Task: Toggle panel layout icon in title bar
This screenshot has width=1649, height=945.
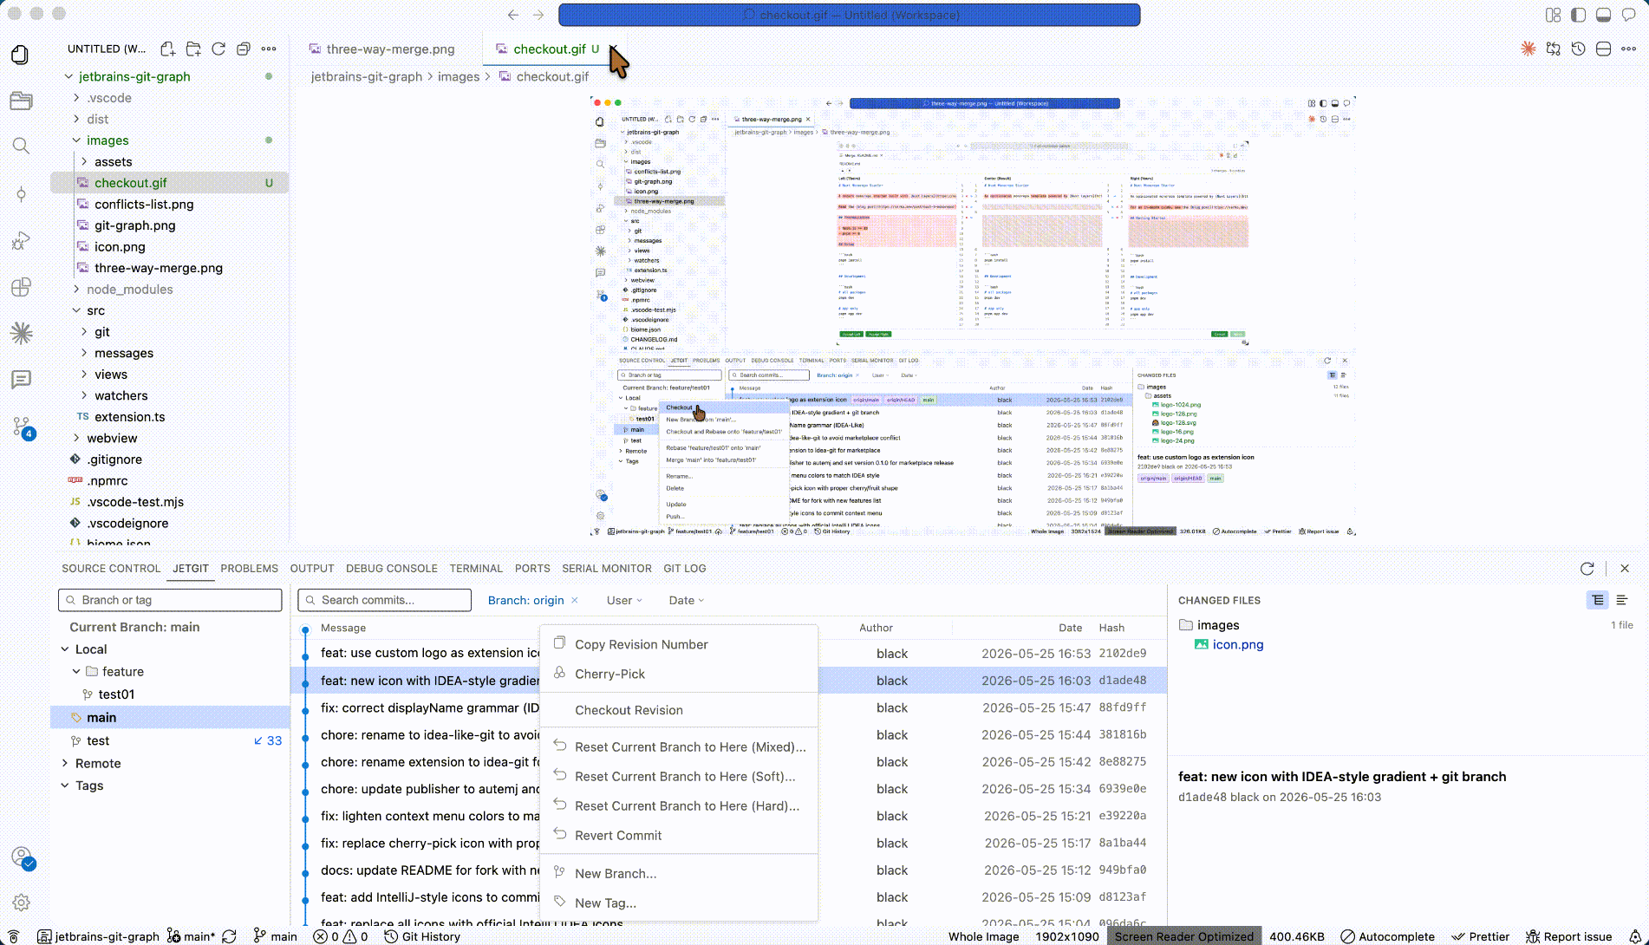Action: click(x=1604, y=15)
